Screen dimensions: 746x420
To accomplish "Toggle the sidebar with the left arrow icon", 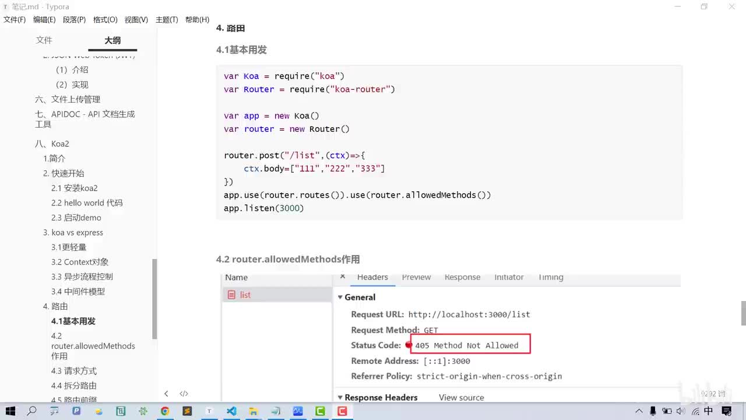I will tap(166, 394).
